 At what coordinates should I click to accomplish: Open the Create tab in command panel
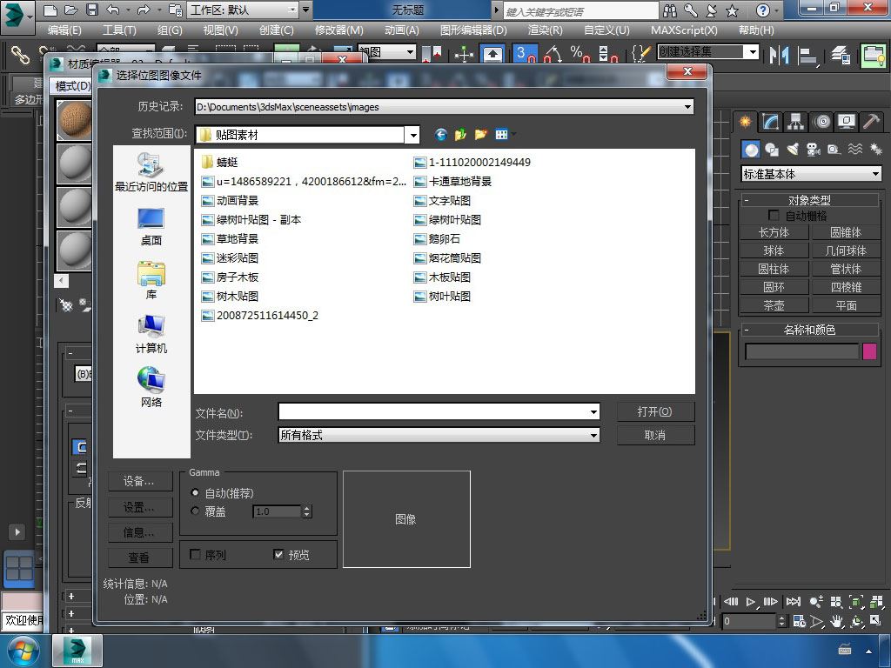(x=745, y=122)
